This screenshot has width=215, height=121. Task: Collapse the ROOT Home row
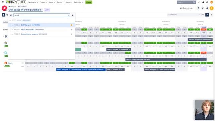click(10, 20)
